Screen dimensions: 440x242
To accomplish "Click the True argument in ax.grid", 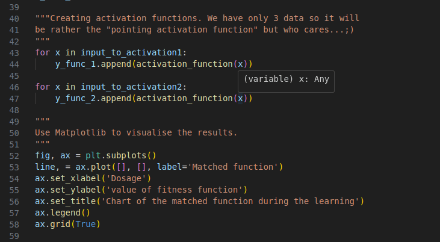I will [85, 224].
